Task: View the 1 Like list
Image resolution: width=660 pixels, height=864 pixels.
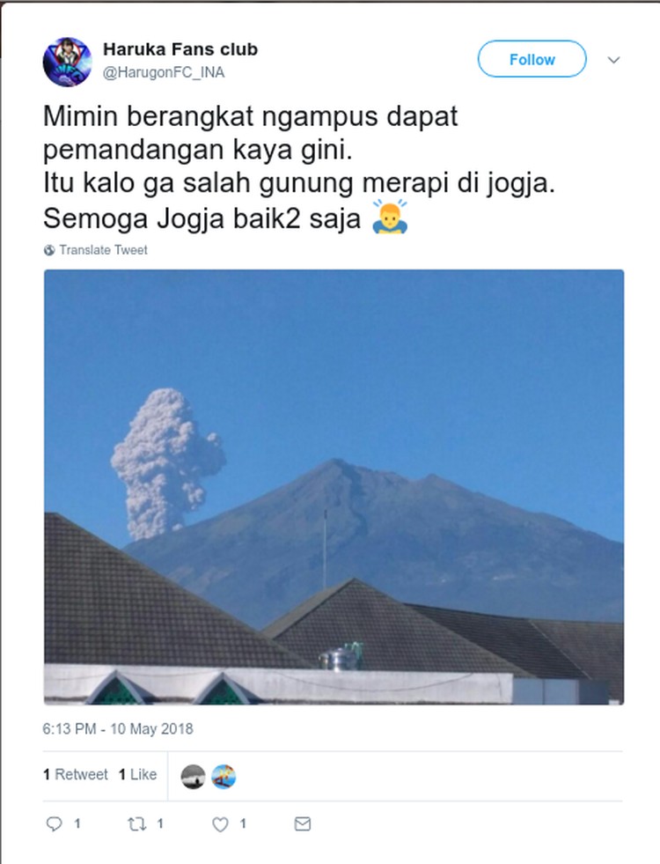Action: (137, 775)
